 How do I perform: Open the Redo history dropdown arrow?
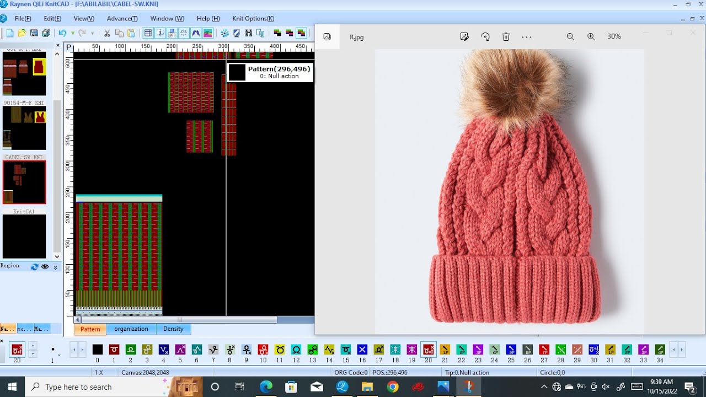pyautogui.click(x=92, y=33)
